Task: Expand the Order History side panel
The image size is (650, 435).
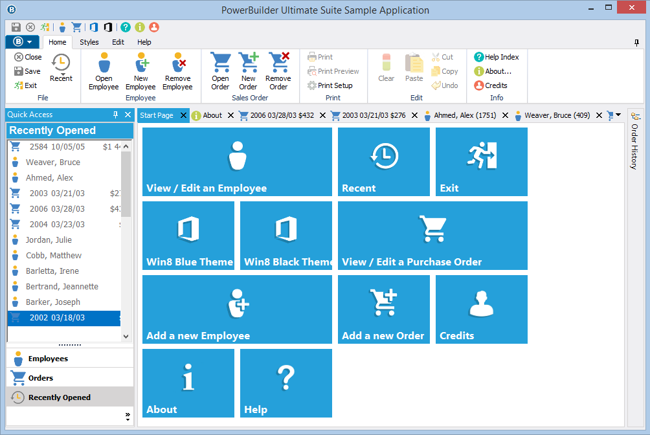Action: pyautogui.click(x=634, y=142)
